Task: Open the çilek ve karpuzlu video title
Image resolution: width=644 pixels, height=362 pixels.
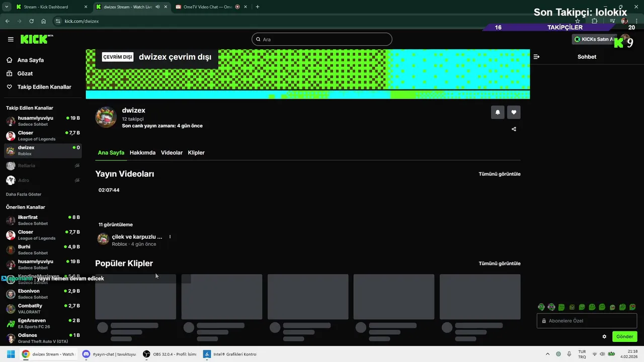Action: [137, 237]
